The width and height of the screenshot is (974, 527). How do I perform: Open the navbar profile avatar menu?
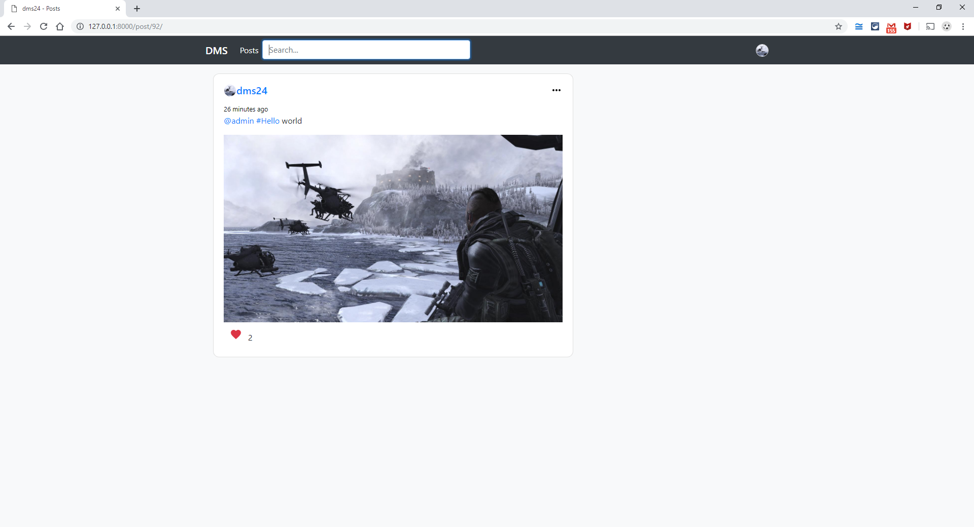pyautogui.click(x=762, y=50)
